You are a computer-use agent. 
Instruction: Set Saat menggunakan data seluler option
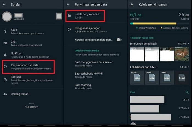point(95,64)
